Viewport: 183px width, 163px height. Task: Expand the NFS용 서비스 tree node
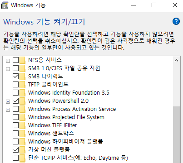pyautogui.click(x=8, y=61)
